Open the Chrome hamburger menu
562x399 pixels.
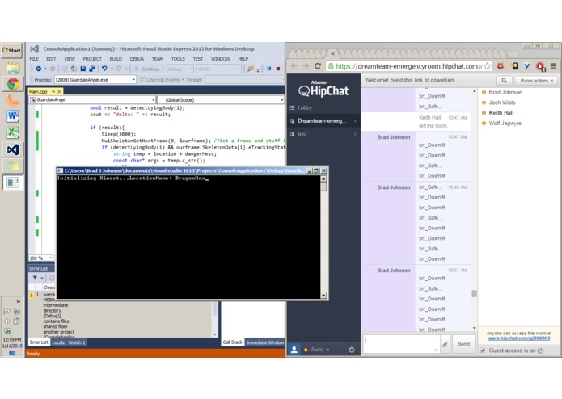pos(553,66)
